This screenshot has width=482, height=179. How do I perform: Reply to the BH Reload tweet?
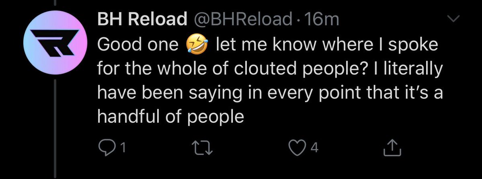click(x=107, y=148)
